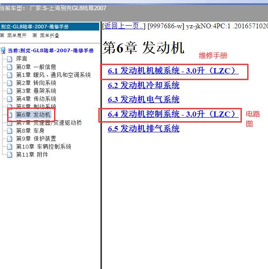This screenshot has width=268, height=269.
Task: Collapse all menus with 菜单折叠
Action: point(50,35)
